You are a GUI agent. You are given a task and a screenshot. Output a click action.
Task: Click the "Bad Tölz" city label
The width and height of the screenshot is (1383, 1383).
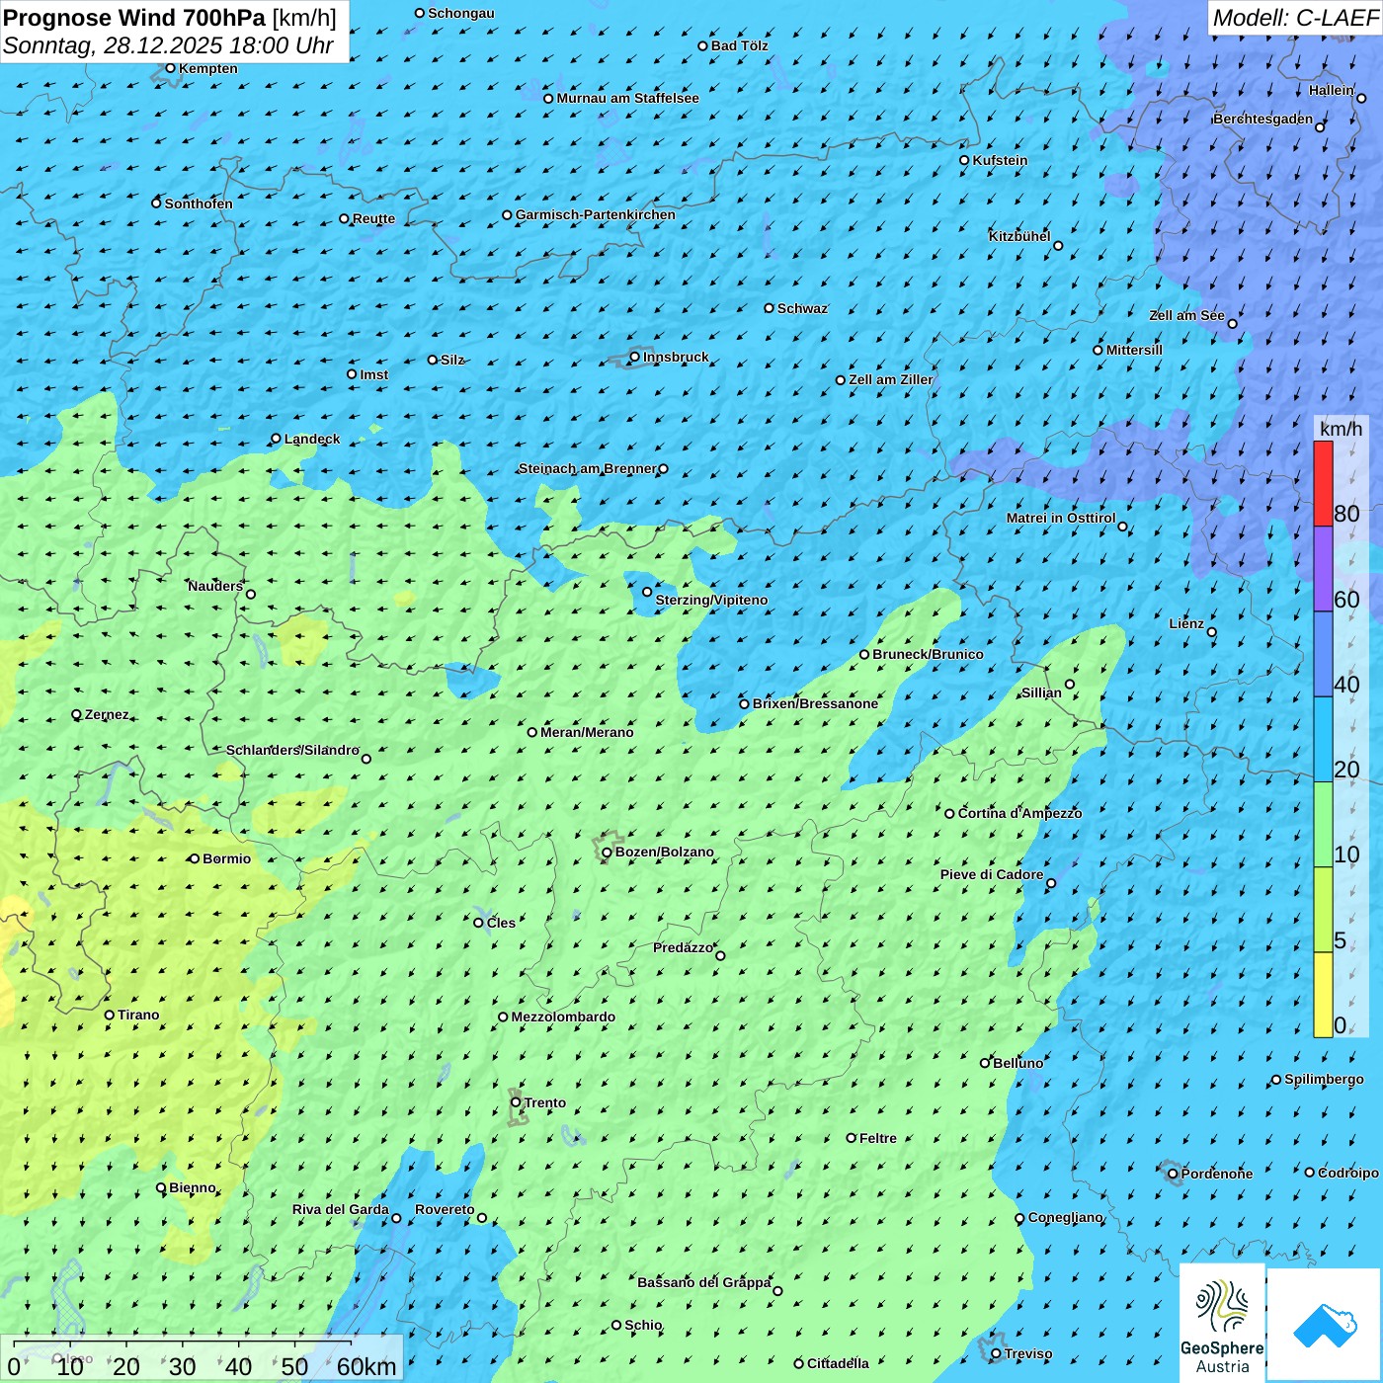click(x=740, y=45)
